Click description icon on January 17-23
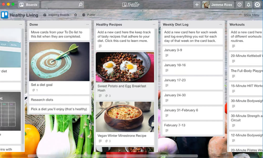The width and height of the screenshot is (263, 158). (x=167, y=86)
